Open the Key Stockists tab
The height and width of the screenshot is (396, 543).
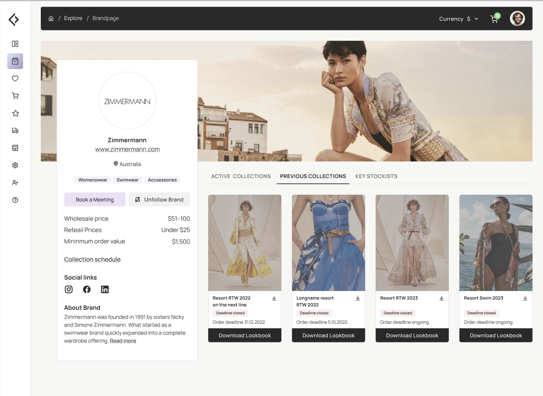pyautogui.click(x=376, y=176)
